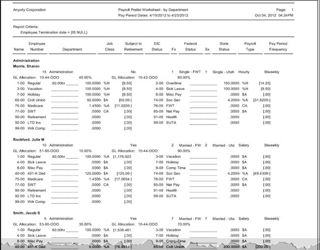Click the Employee Number column header
The width and height of the screenshot is (320, 250).
[x=37, y=47]
